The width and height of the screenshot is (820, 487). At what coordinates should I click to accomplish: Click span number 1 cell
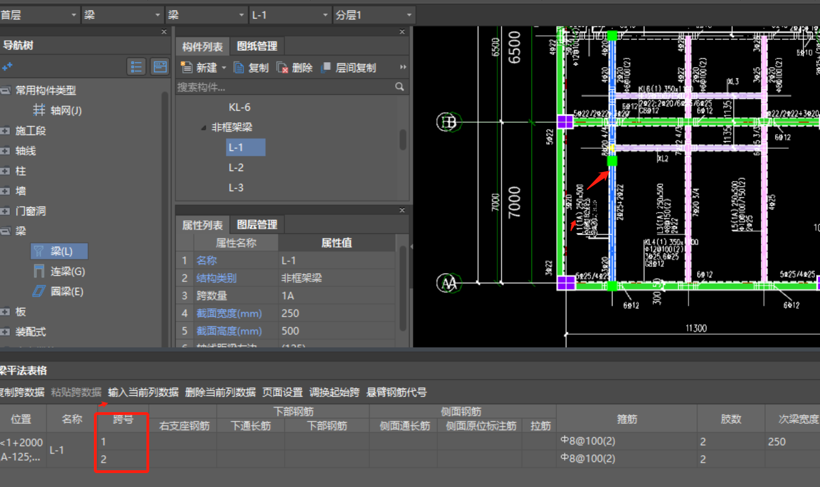point(122,441)
